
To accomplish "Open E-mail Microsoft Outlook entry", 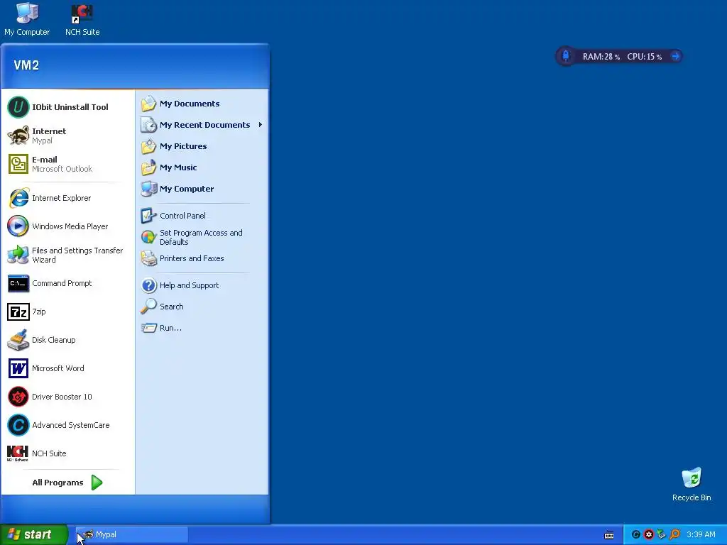I will click(x=67, y=164).
